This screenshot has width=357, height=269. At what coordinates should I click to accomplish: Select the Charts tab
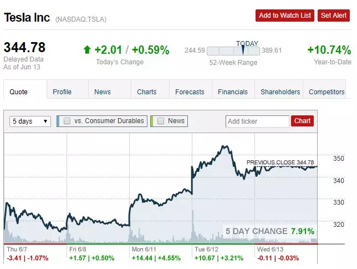146,92
